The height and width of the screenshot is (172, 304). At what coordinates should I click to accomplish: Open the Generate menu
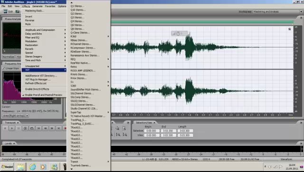(x=38, y=6)
